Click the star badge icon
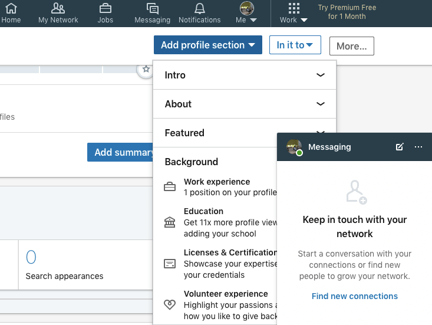Viewport: 432px width, 325px height. 146,69
